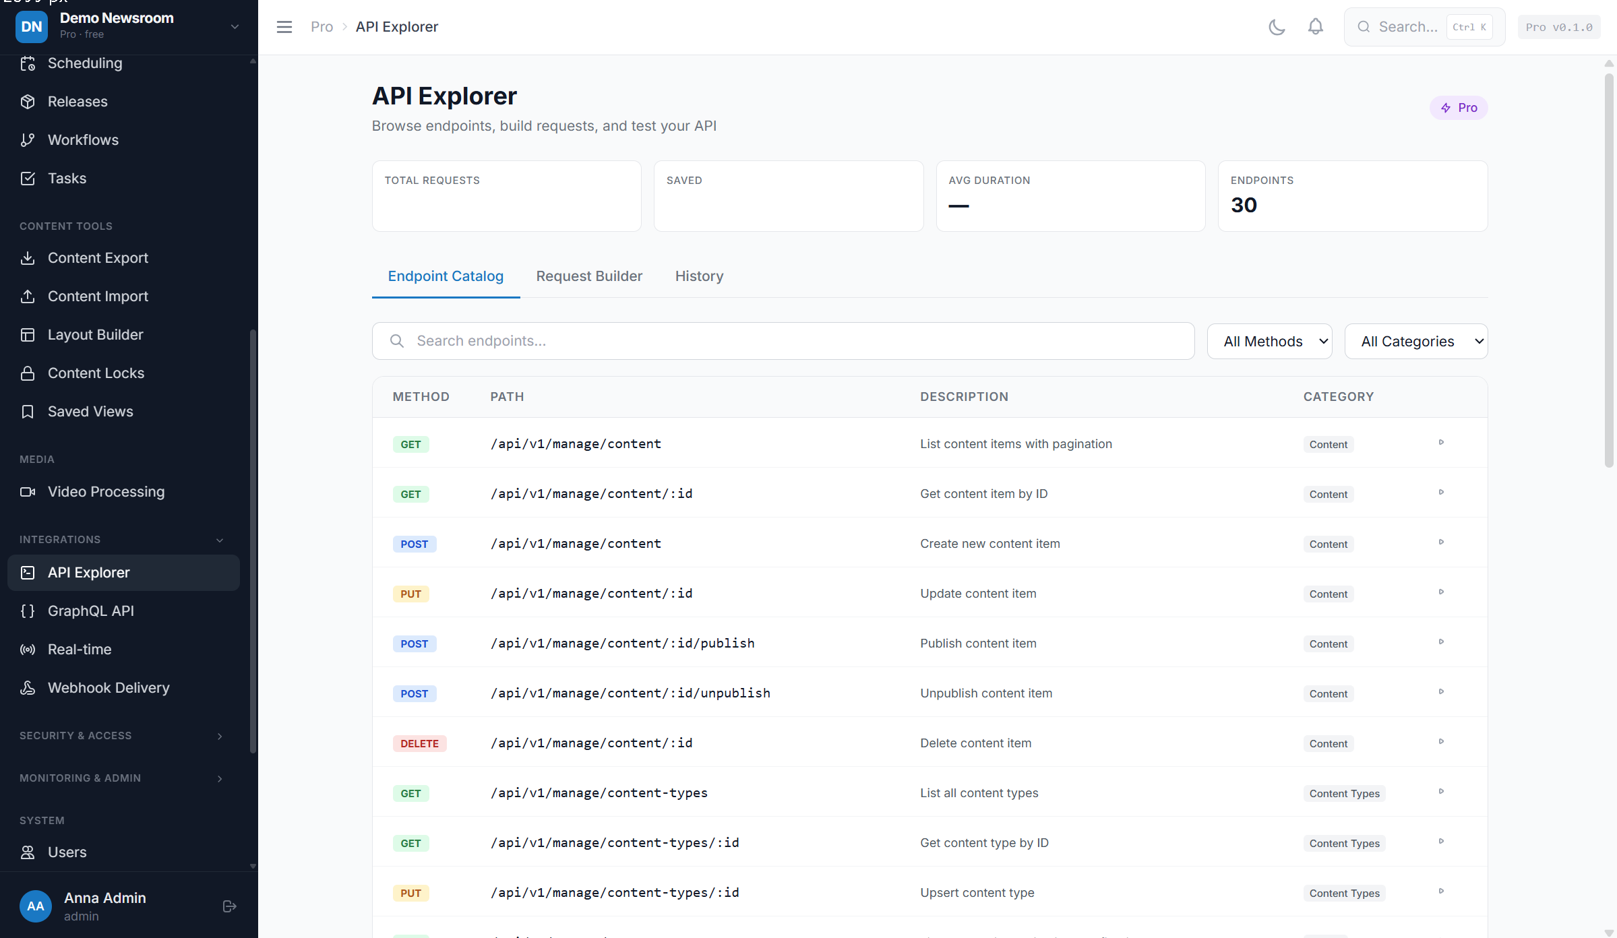Click the Search endpoints input field
The height and width of the screenshot is (938, 1617).
783,341
